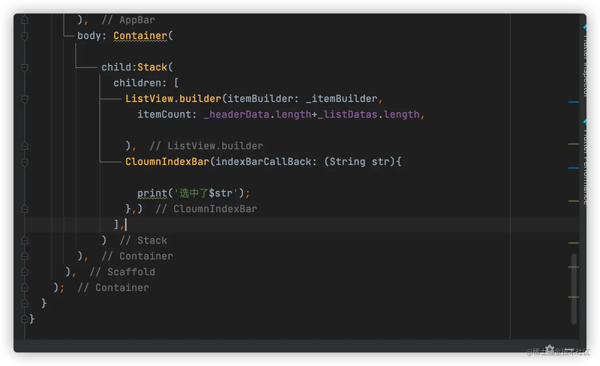This screenshot has width=600, height=366.
Task: Click the 'CloumnIndexBar' widget name in code
Action: coord(167,162)
